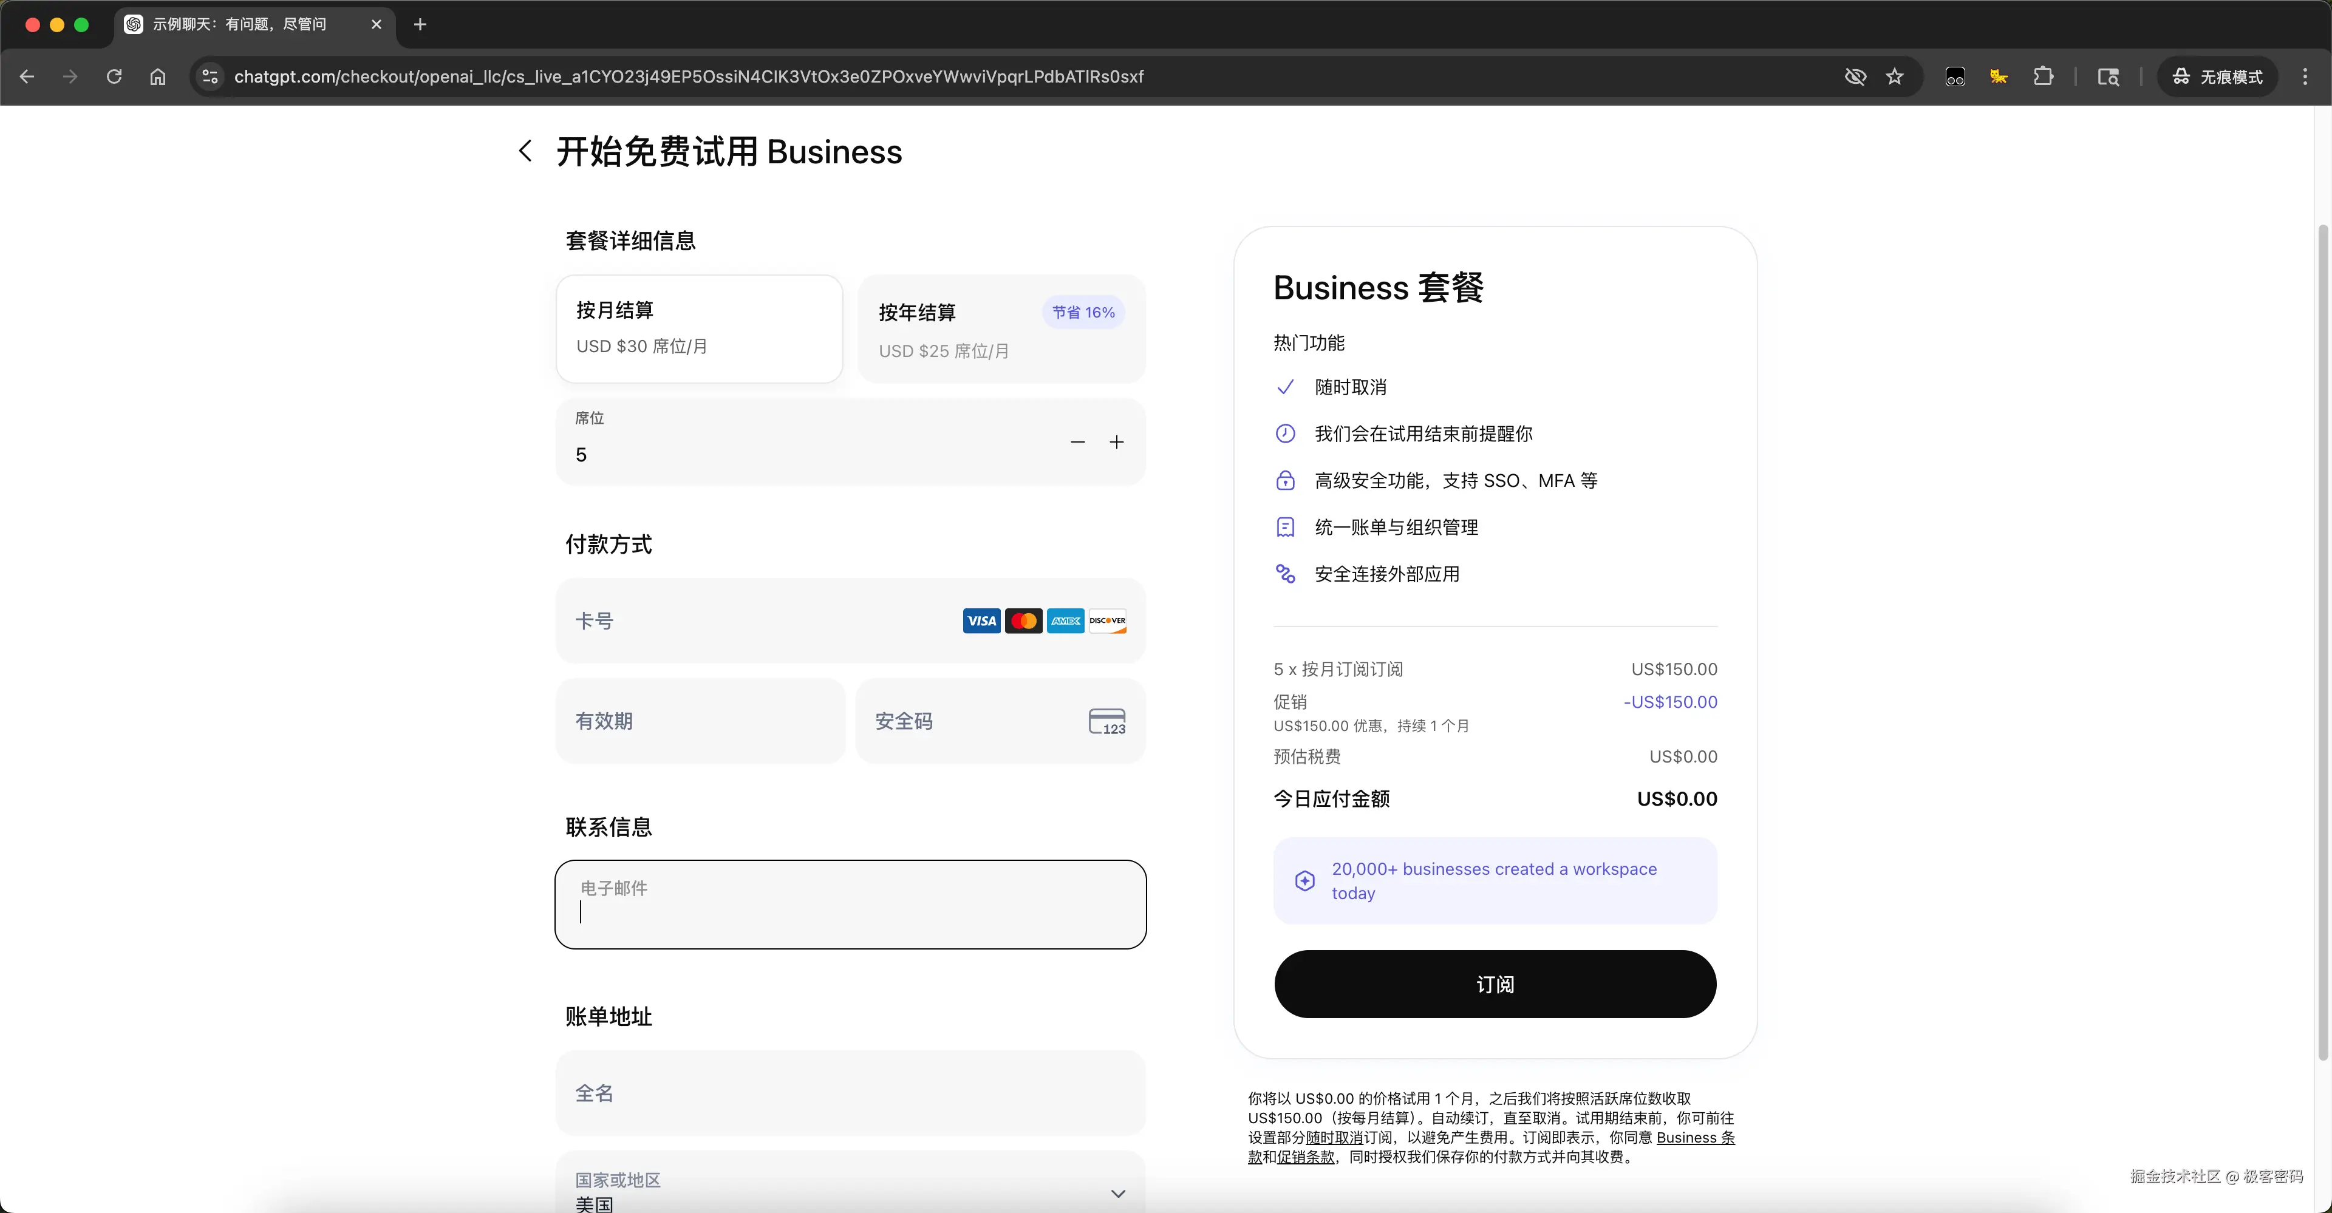The height and width of the screenshot is (1213, 2332).
Task: Select 按月结算 monthly billing option
Action: pos(699,328)
